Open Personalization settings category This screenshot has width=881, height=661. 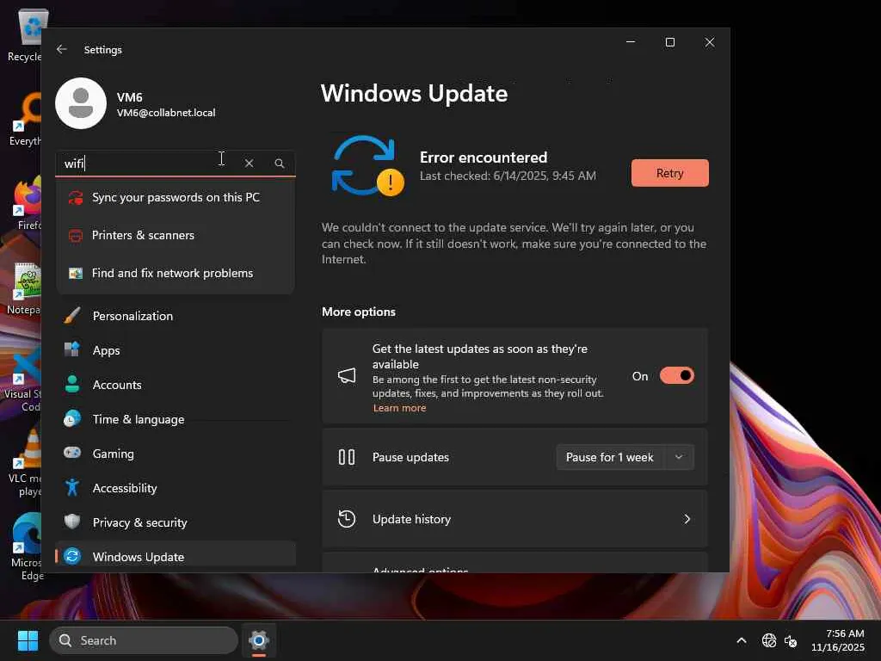point(176,316)
